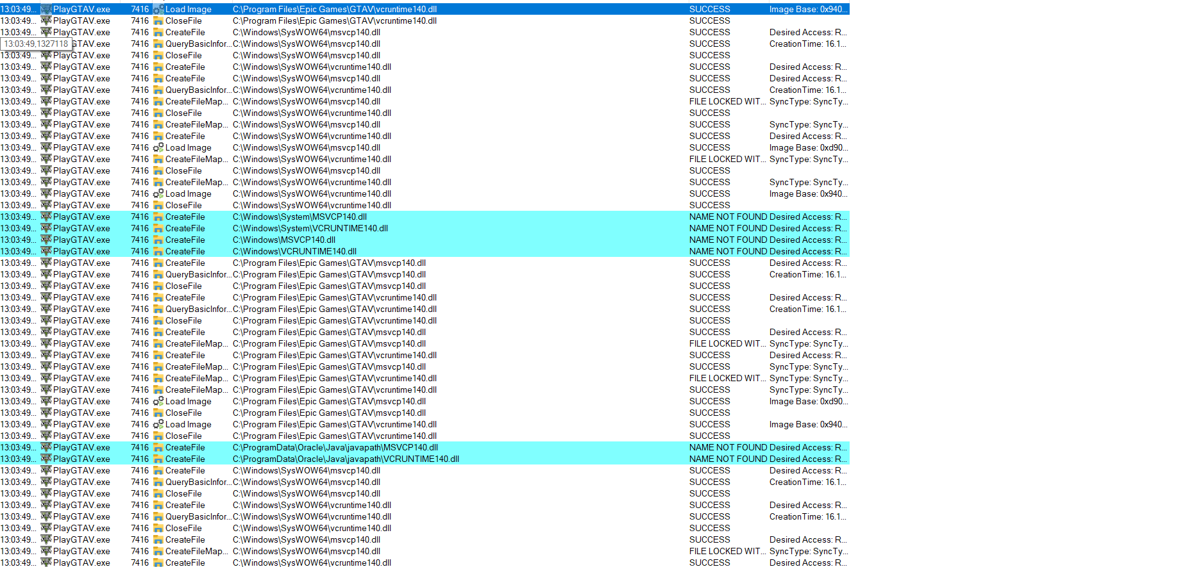Select the path C:\Windows\System\VCRUNTIME140.dll
Screen dimensions: 1194x567
coord(310,229)
